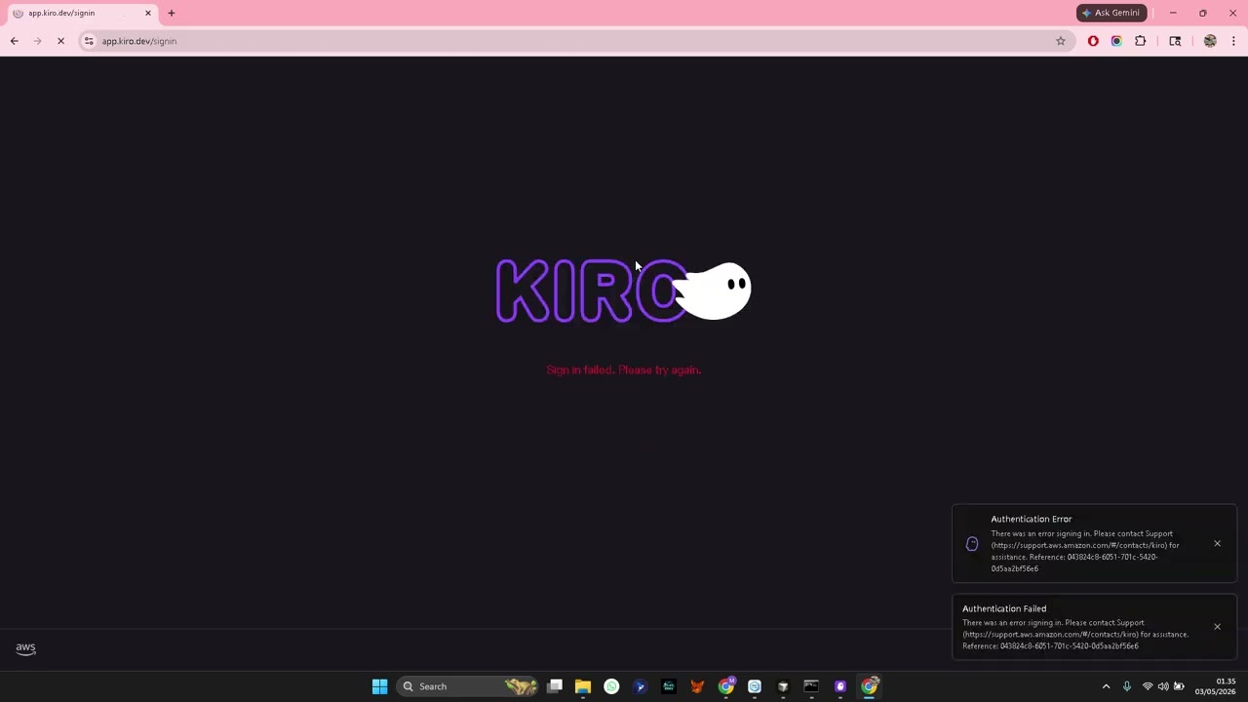This screenshot has width=1248, height=702.
Task: Switch to the active Chrome taskbar window
Action: 869,686
